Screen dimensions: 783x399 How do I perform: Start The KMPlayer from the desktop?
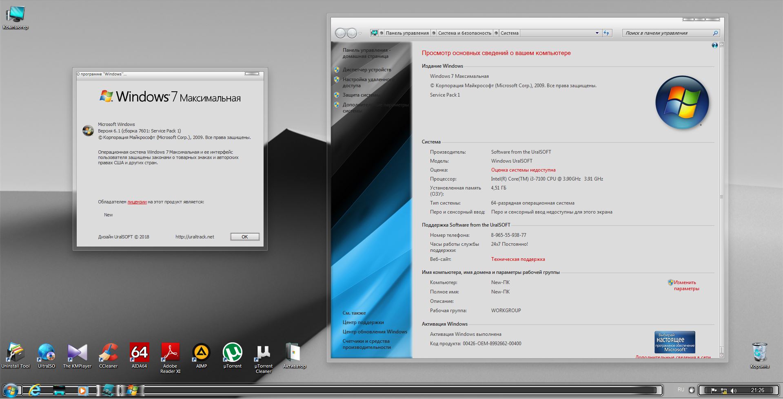(x=77, y=355)
